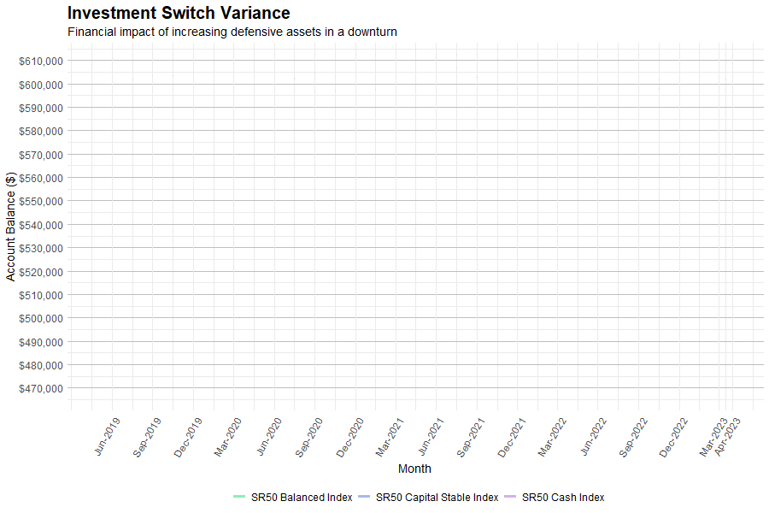
Task: Select the SR50 Capital Stable Index legend label
Action: (437, 498)
